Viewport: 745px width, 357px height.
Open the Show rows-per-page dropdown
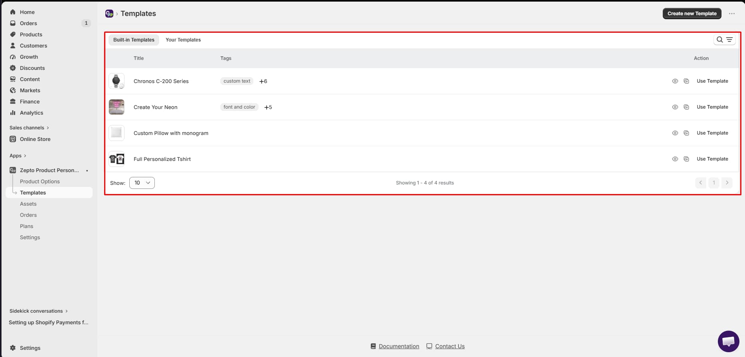click(x=142, y=183)
